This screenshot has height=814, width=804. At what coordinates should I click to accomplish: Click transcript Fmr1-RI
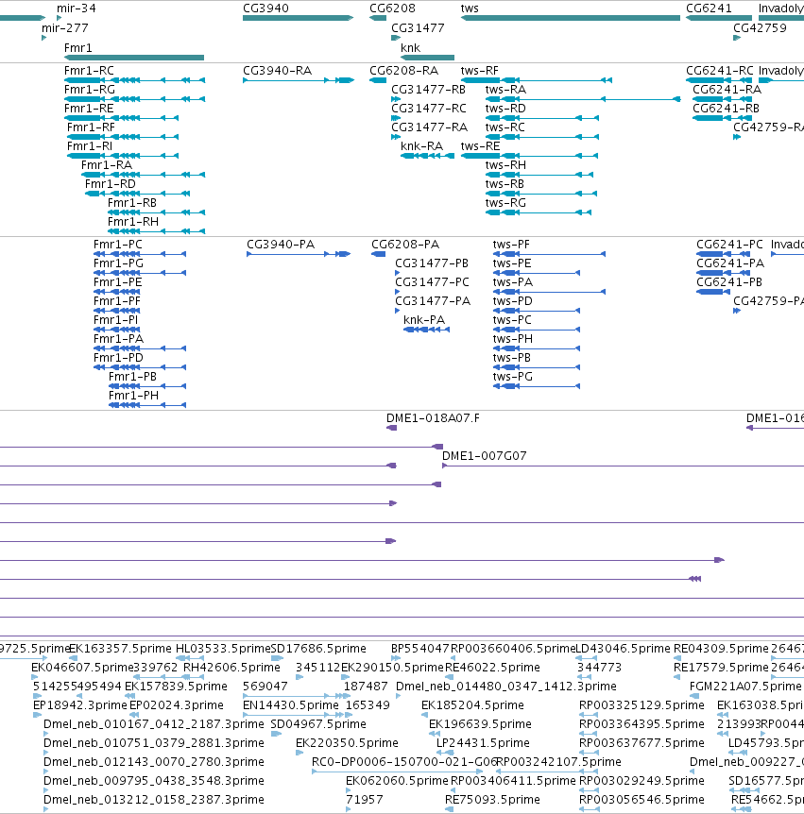tap(123, 156)
